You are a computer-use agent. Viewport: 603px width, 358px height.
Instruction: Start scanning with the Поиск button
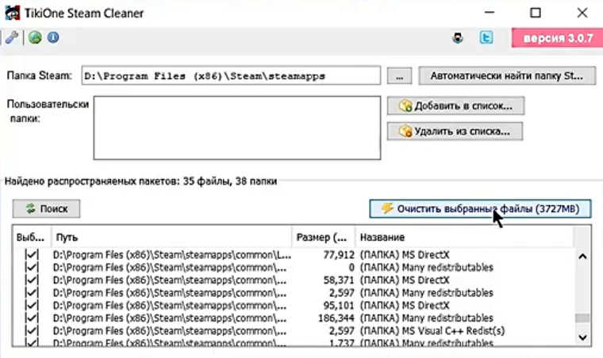(x=46, y=209)
